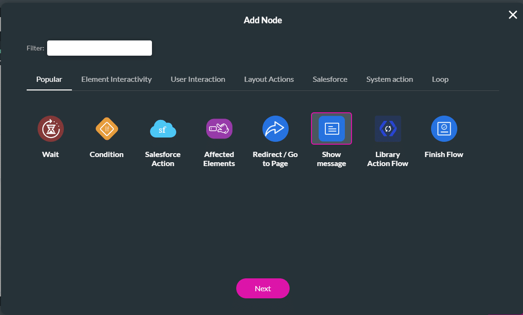
Task: Select the Wait node icon
Action: point(50,128)
